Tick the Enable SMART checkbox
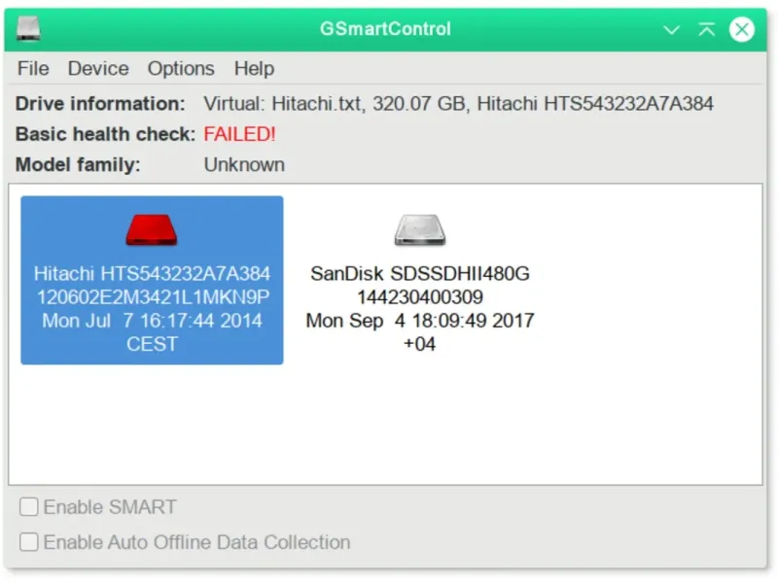This screenshot has height=583, width=778. pyautogui.click(x=29, y=506)
